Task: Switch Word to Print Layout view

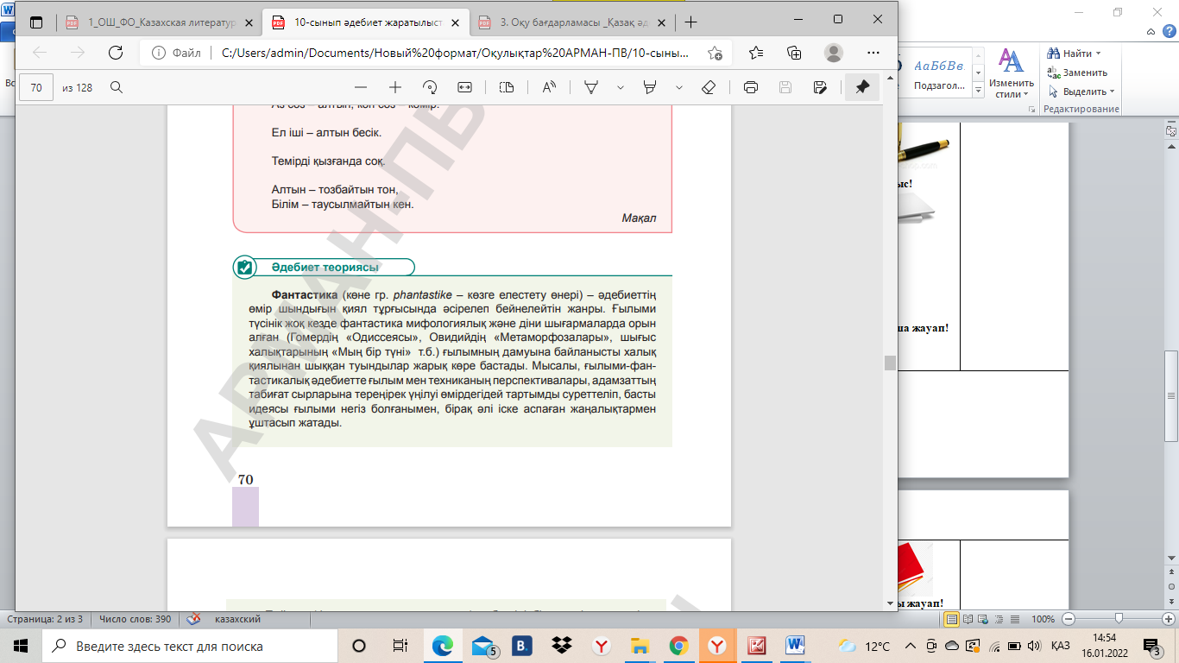Action: pyautogui.click(x=952, y=619)
